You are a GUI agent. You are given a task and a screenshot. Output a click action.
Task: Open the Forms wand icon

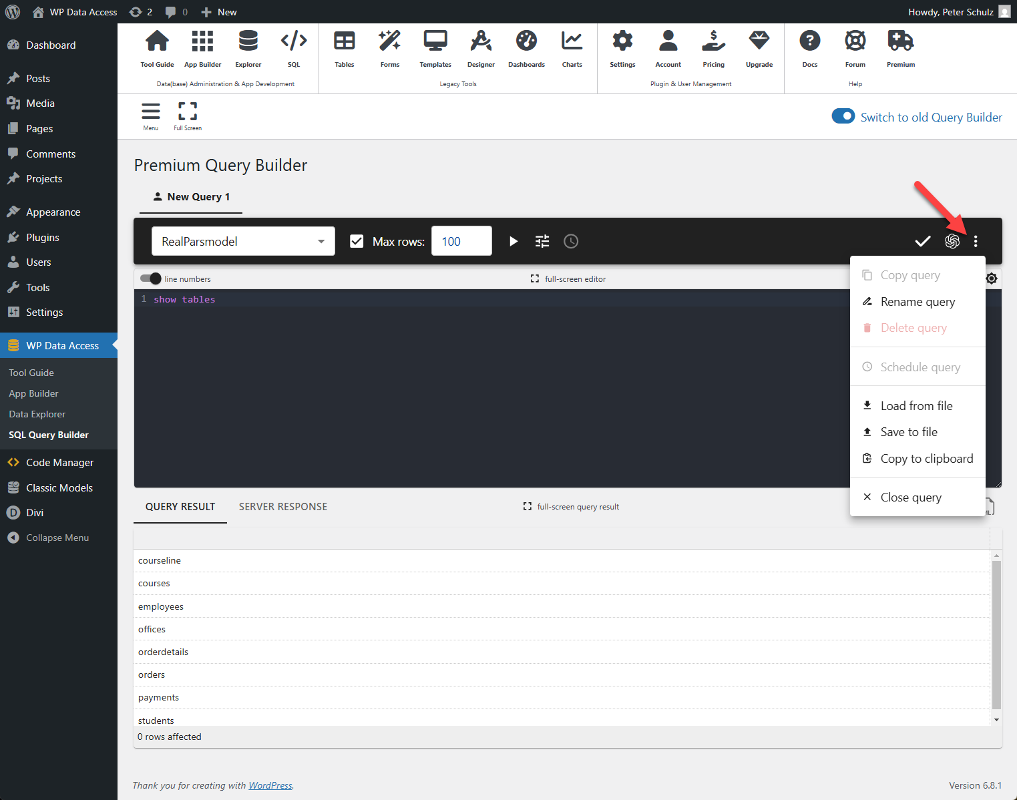point(390,41)
